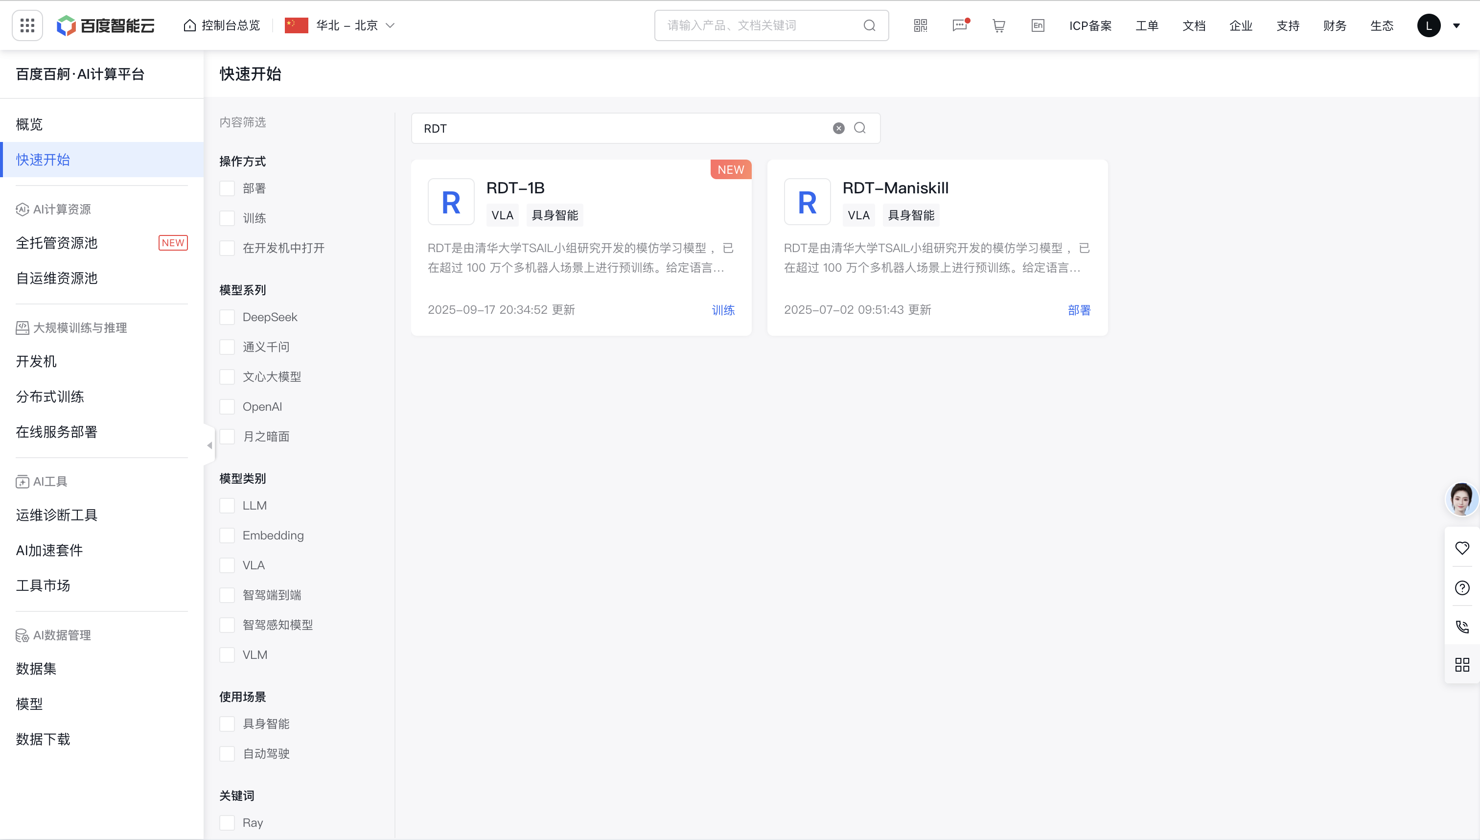Click 部署 link on RDT-Maniskill card

[1079, 310]
